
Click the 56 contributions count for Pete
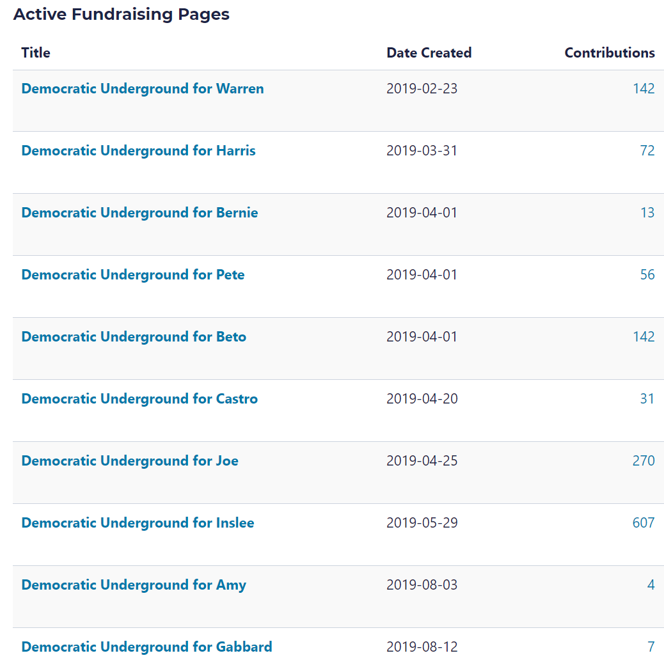647,275
